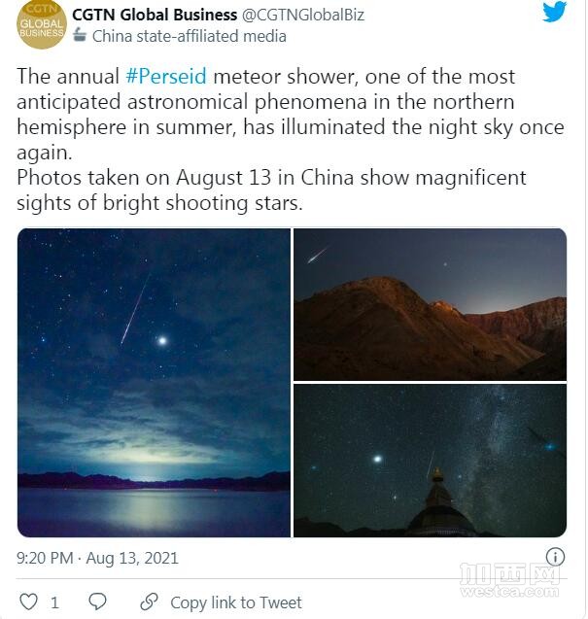Click Copy link to Tweet
The image size is (588, 619).
pyautogui.click(x=236, y=602)
